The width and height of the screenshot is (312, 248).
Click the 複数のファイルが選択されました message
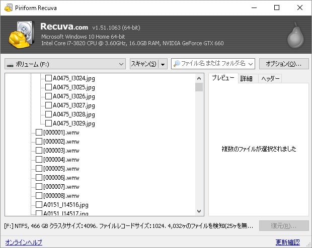click(x=259, y=149)
